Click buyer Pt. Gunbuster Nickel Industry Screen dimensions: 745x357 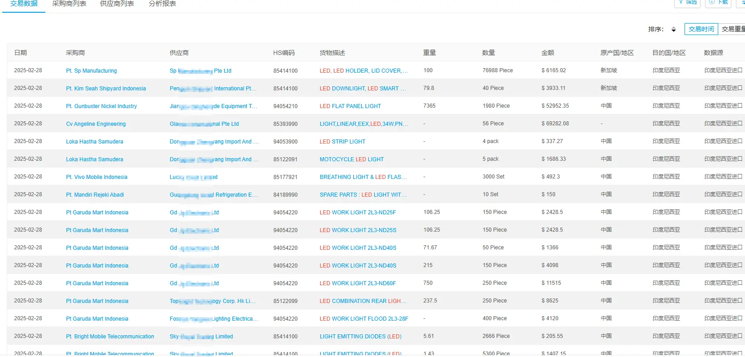(x=101, y=106)
